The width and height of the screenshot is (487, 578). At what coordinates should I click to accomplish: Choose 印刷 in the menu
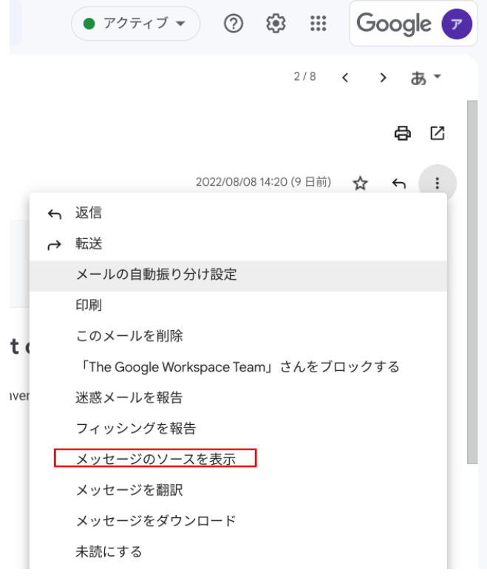[238, 306]
